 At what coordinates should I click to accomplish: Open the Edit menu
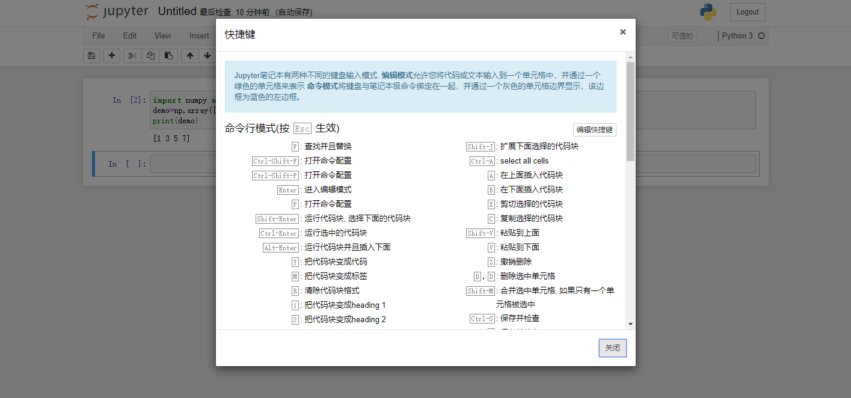click(130, 36)
